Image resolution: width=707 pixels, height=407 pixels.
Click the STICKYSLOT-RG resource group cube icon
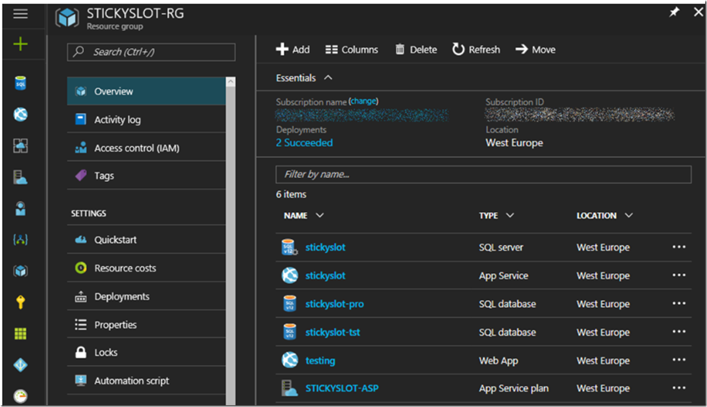tap(67, 18)
